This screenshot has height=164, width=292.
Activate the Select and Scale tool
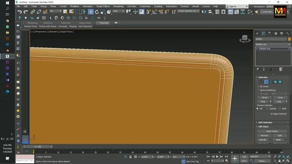[103, 12]
